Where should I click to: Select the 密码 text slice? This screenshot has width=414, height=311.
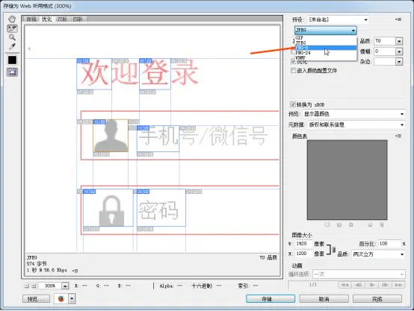tap(161, 207)
